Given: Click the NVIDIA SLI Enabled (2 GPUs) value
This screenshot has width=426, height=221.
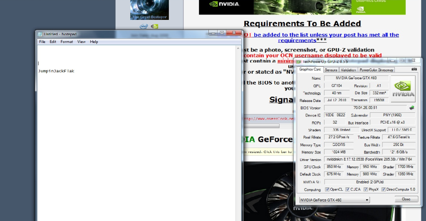Looking at the screenshot, I should point(370,182).
